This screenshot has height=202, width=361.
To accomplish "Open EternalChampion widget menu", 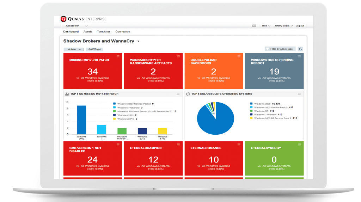I will coord(178,145).
